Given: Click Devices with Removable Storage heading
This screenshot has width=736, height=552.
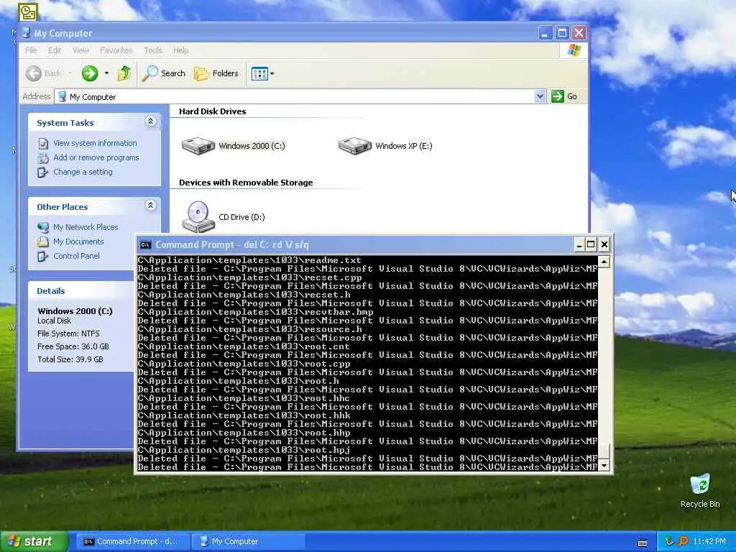Looking at the screenshot, I should coord(246,183).
